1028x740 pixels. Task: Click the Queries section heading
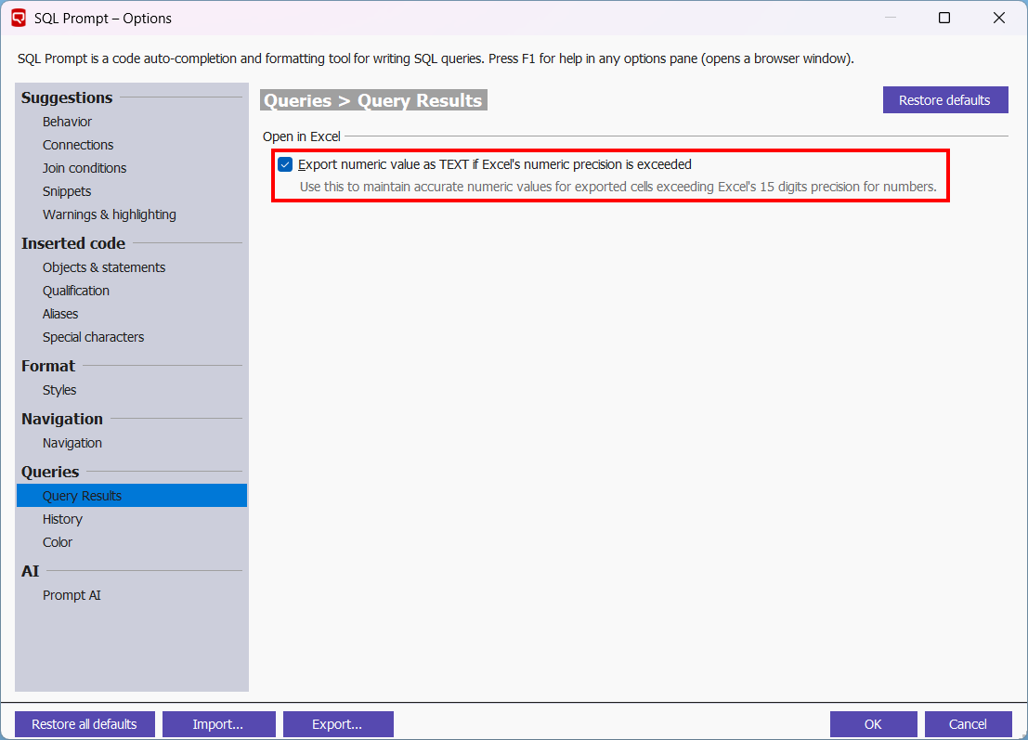click(x=50, y=472)
